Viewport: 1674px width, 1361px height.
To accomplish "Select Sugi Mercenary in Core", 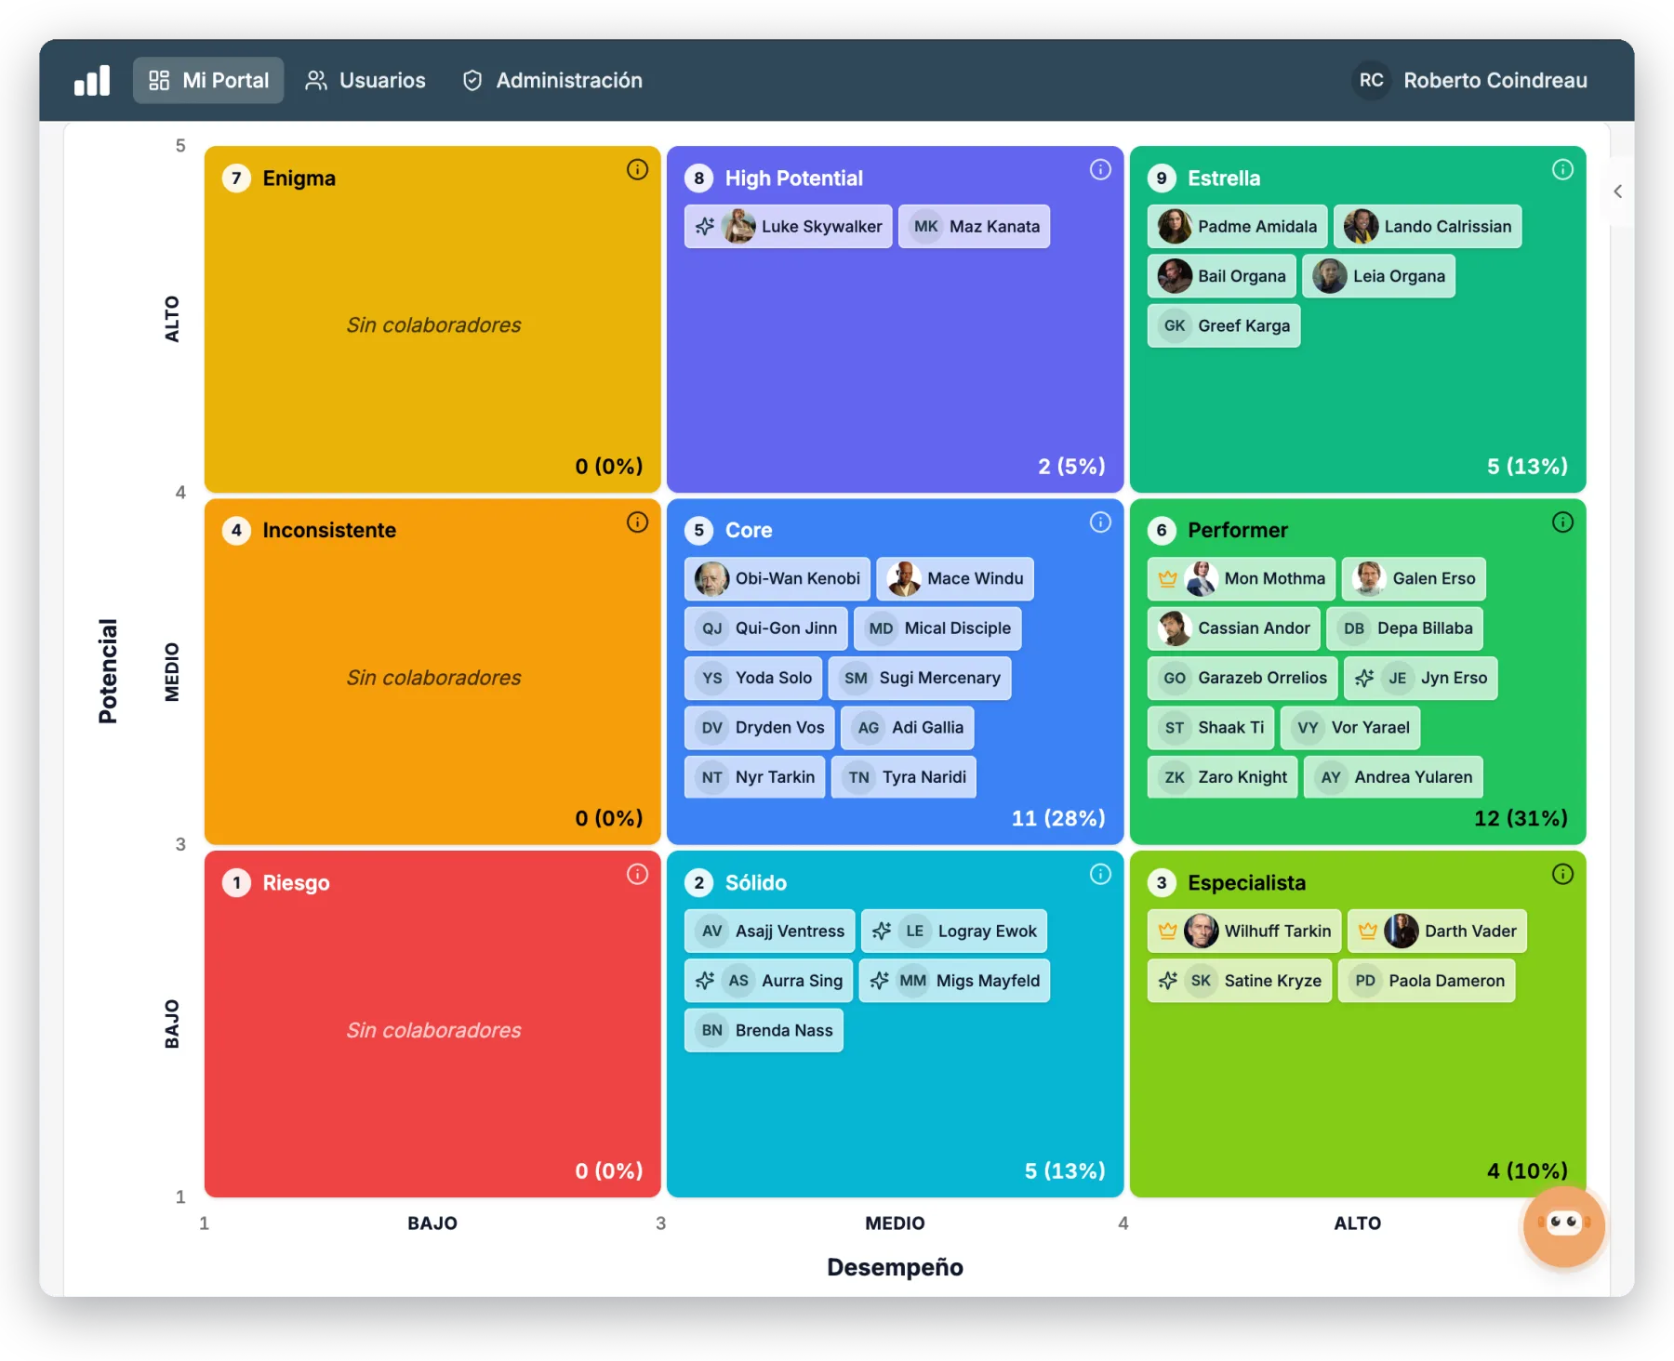I will (x=920, y=678).
